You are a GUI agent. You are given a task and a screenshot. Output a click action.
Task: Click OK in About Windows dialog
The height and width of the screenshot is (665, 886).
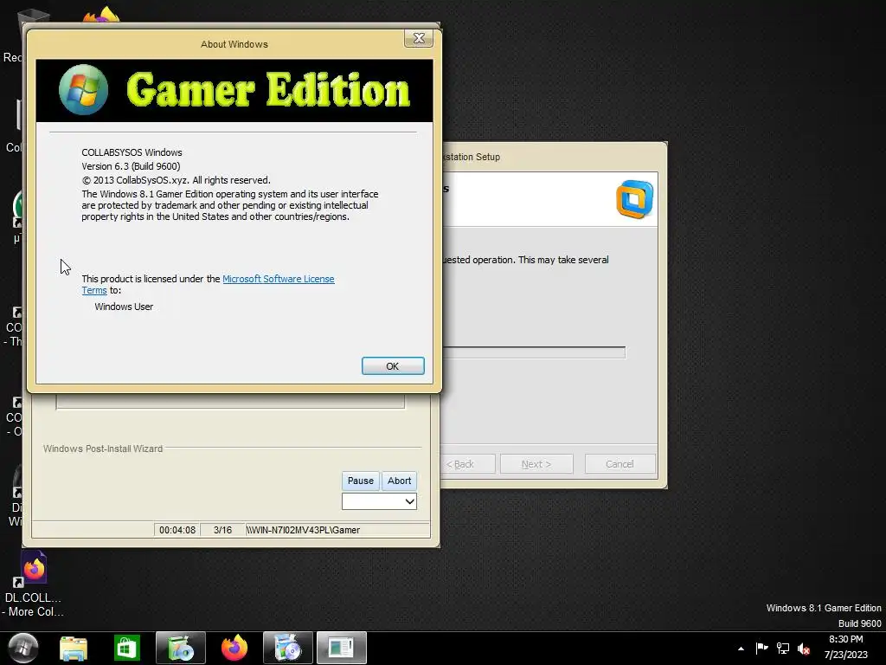coord(393,366)
